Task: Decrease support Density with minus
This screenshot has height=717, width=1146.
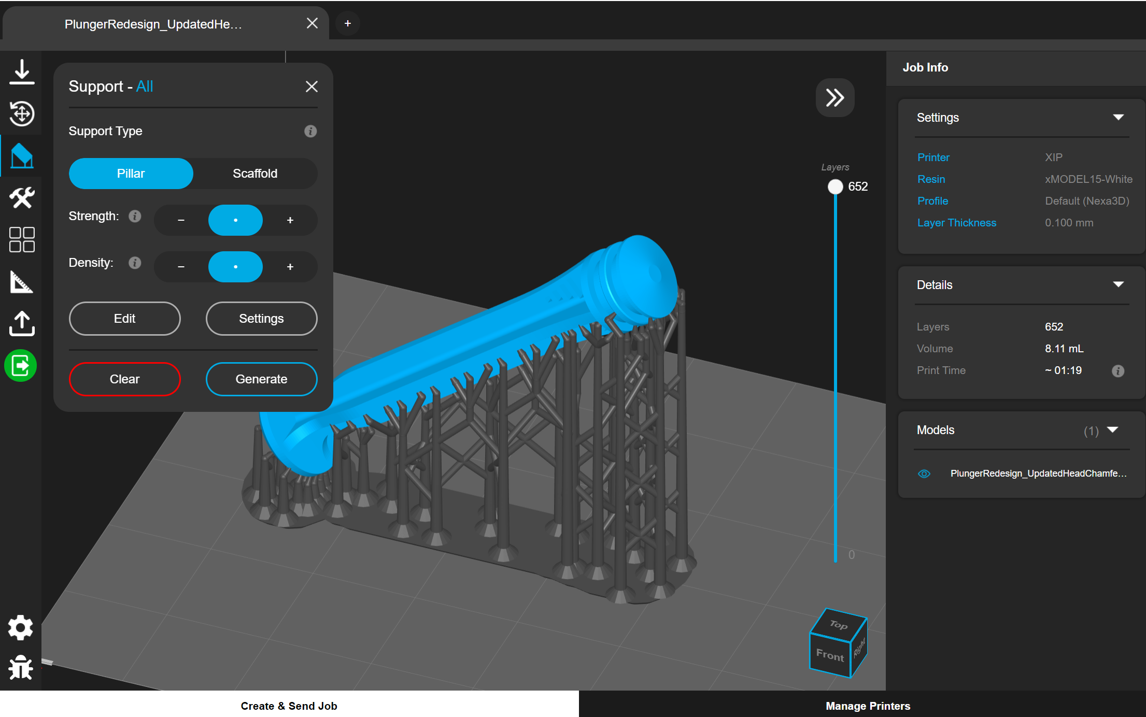Action: click(x=181, y=267)
